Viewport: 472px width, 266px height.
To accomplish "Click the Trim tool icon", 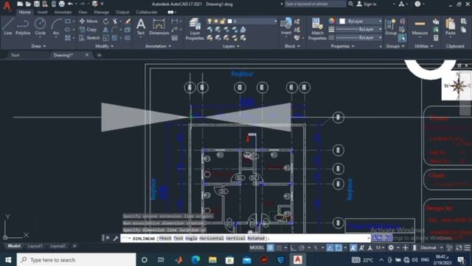I will (x=115, y=21).
